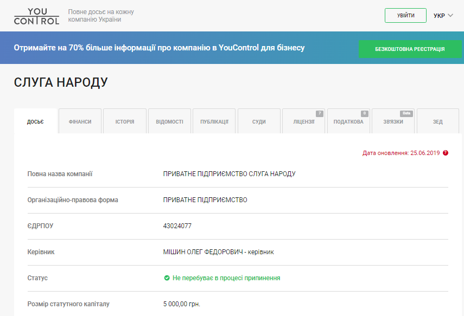Expand the УКР language dropdown
Screen dimensions: 464x316
click(443, 16)
